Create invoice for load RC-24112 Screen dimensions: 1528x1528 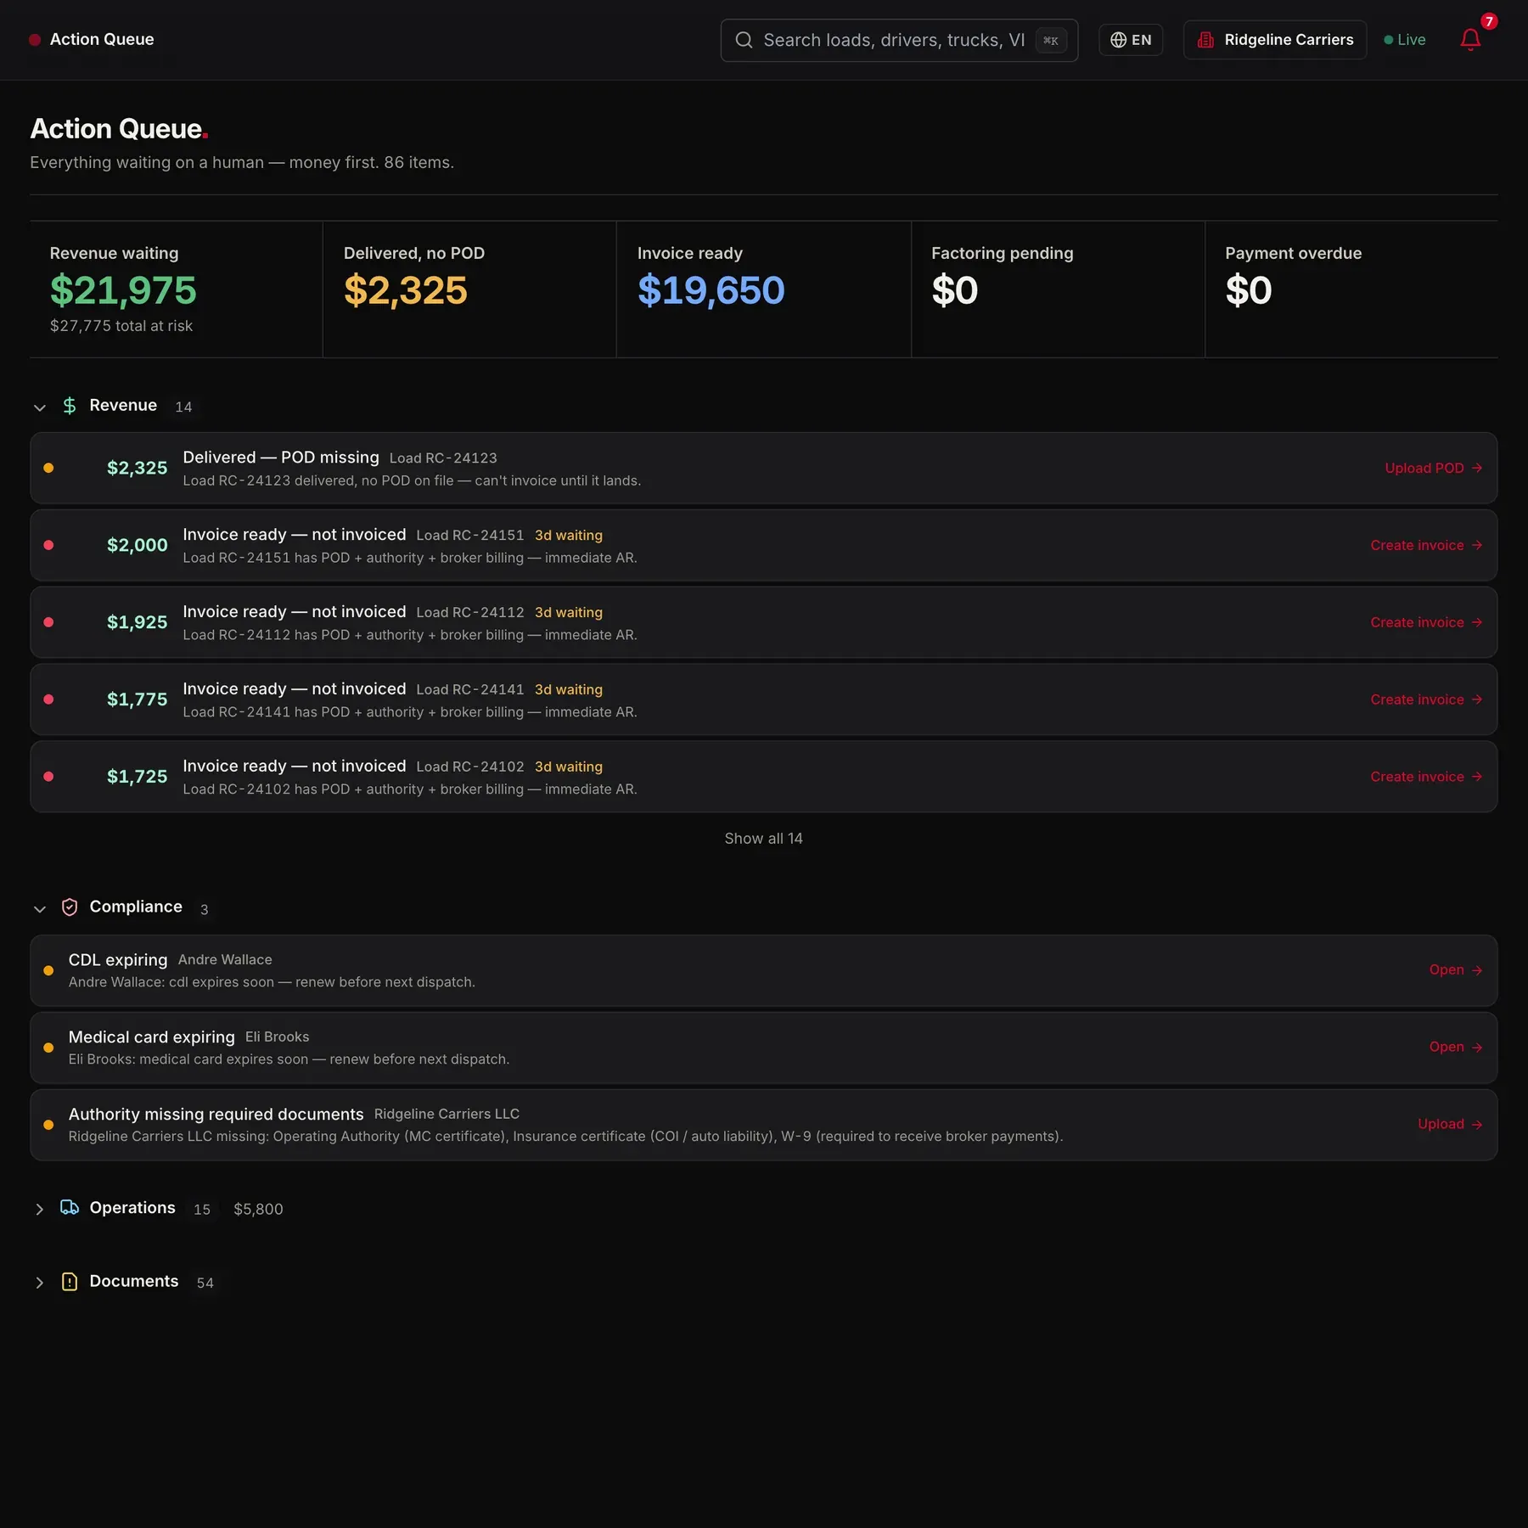(x=1426, y=622)
